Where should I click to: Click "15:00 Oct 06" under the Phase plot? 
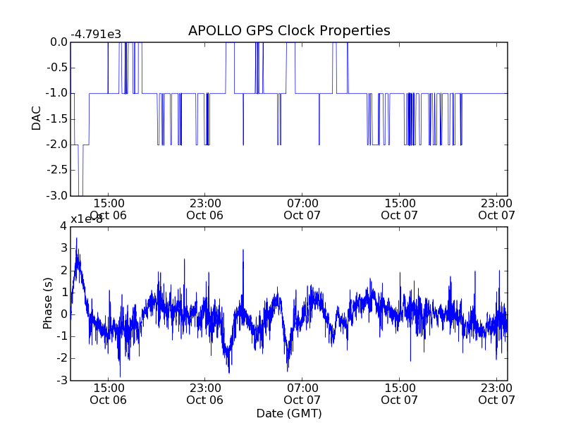pyautogui.click(x=109, y=394)
